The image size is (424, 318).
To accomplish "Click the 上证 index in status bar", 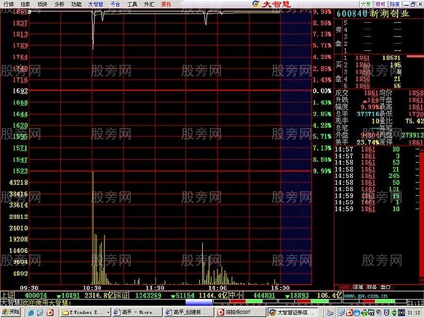I will click(7, 295).
